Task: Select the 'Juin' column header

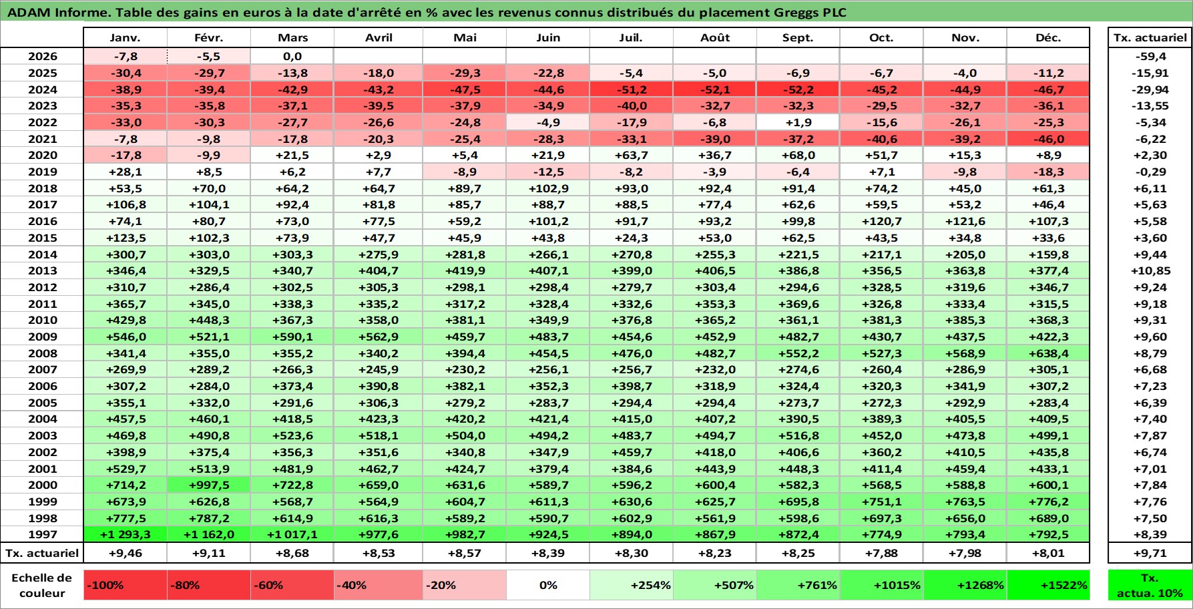Action: (548, 38)
